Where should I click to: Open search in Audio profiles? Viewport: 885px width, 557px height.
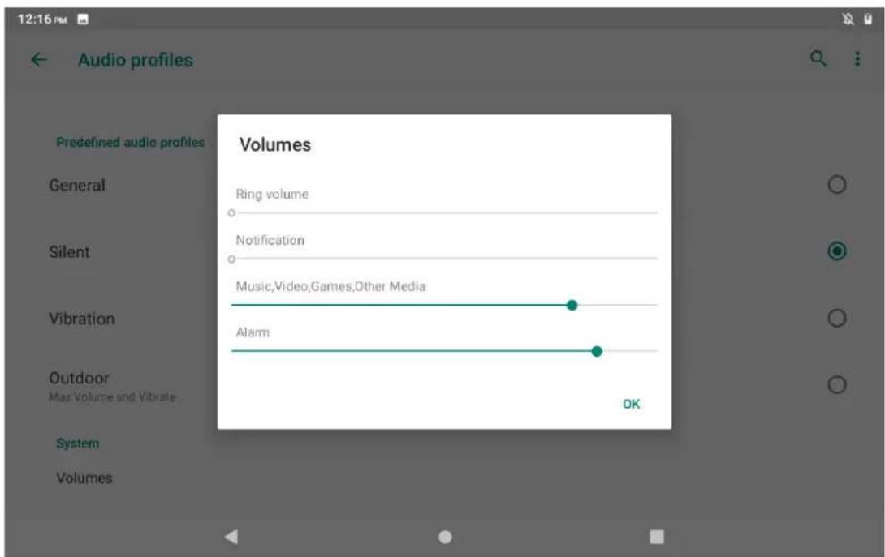pyautogui.click(x=818, y=58)
